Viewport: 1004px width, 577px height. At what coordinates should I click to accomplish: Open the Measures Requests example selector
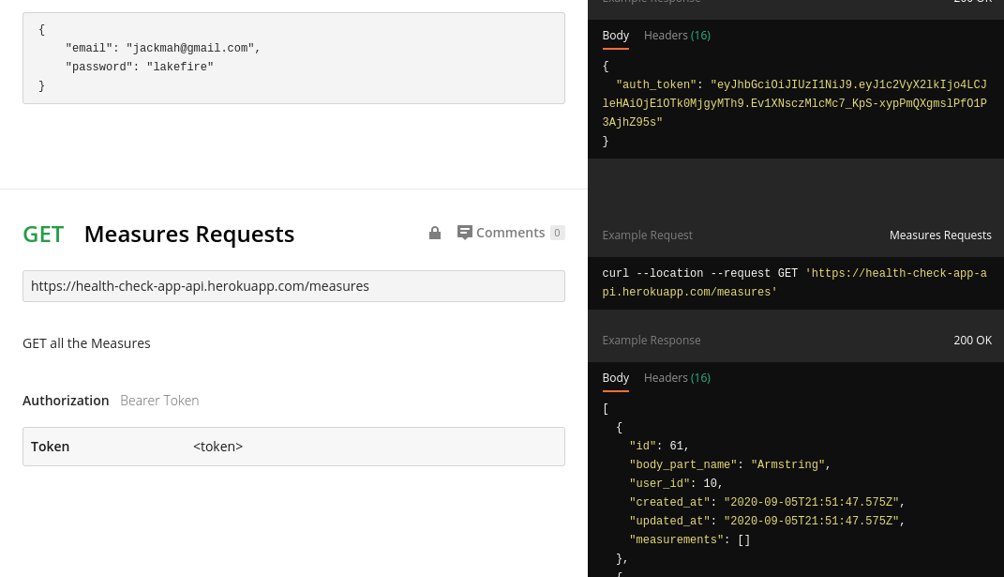pyautogui.click(x=939, y=235)
